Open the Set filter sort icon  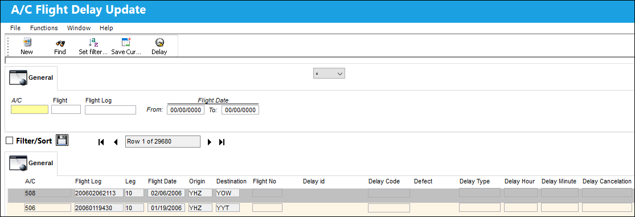(93, 43)
